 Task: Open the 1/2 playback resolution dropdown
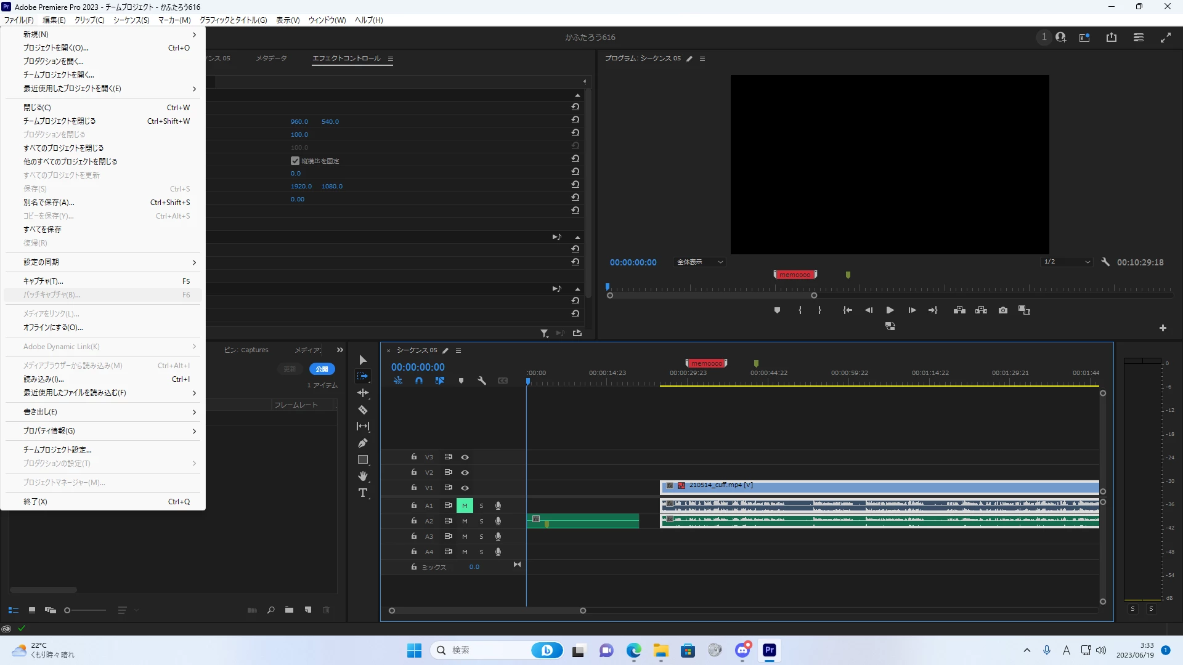(1067, 262)
